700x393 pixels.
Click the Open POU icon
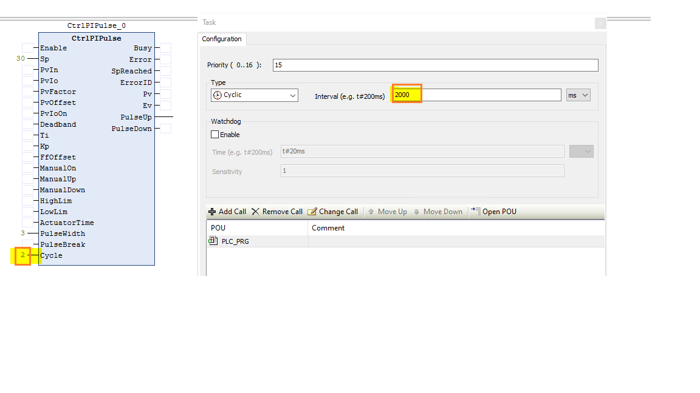[x=476, y=212]
